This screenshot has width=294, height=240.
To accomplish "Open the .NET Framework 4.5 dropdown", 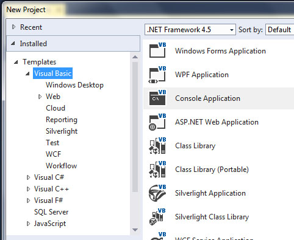I will (x=190, y=30).
